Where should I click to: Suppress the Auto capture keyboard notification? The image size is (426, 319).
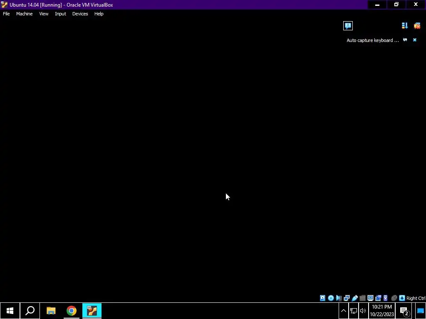405,40
